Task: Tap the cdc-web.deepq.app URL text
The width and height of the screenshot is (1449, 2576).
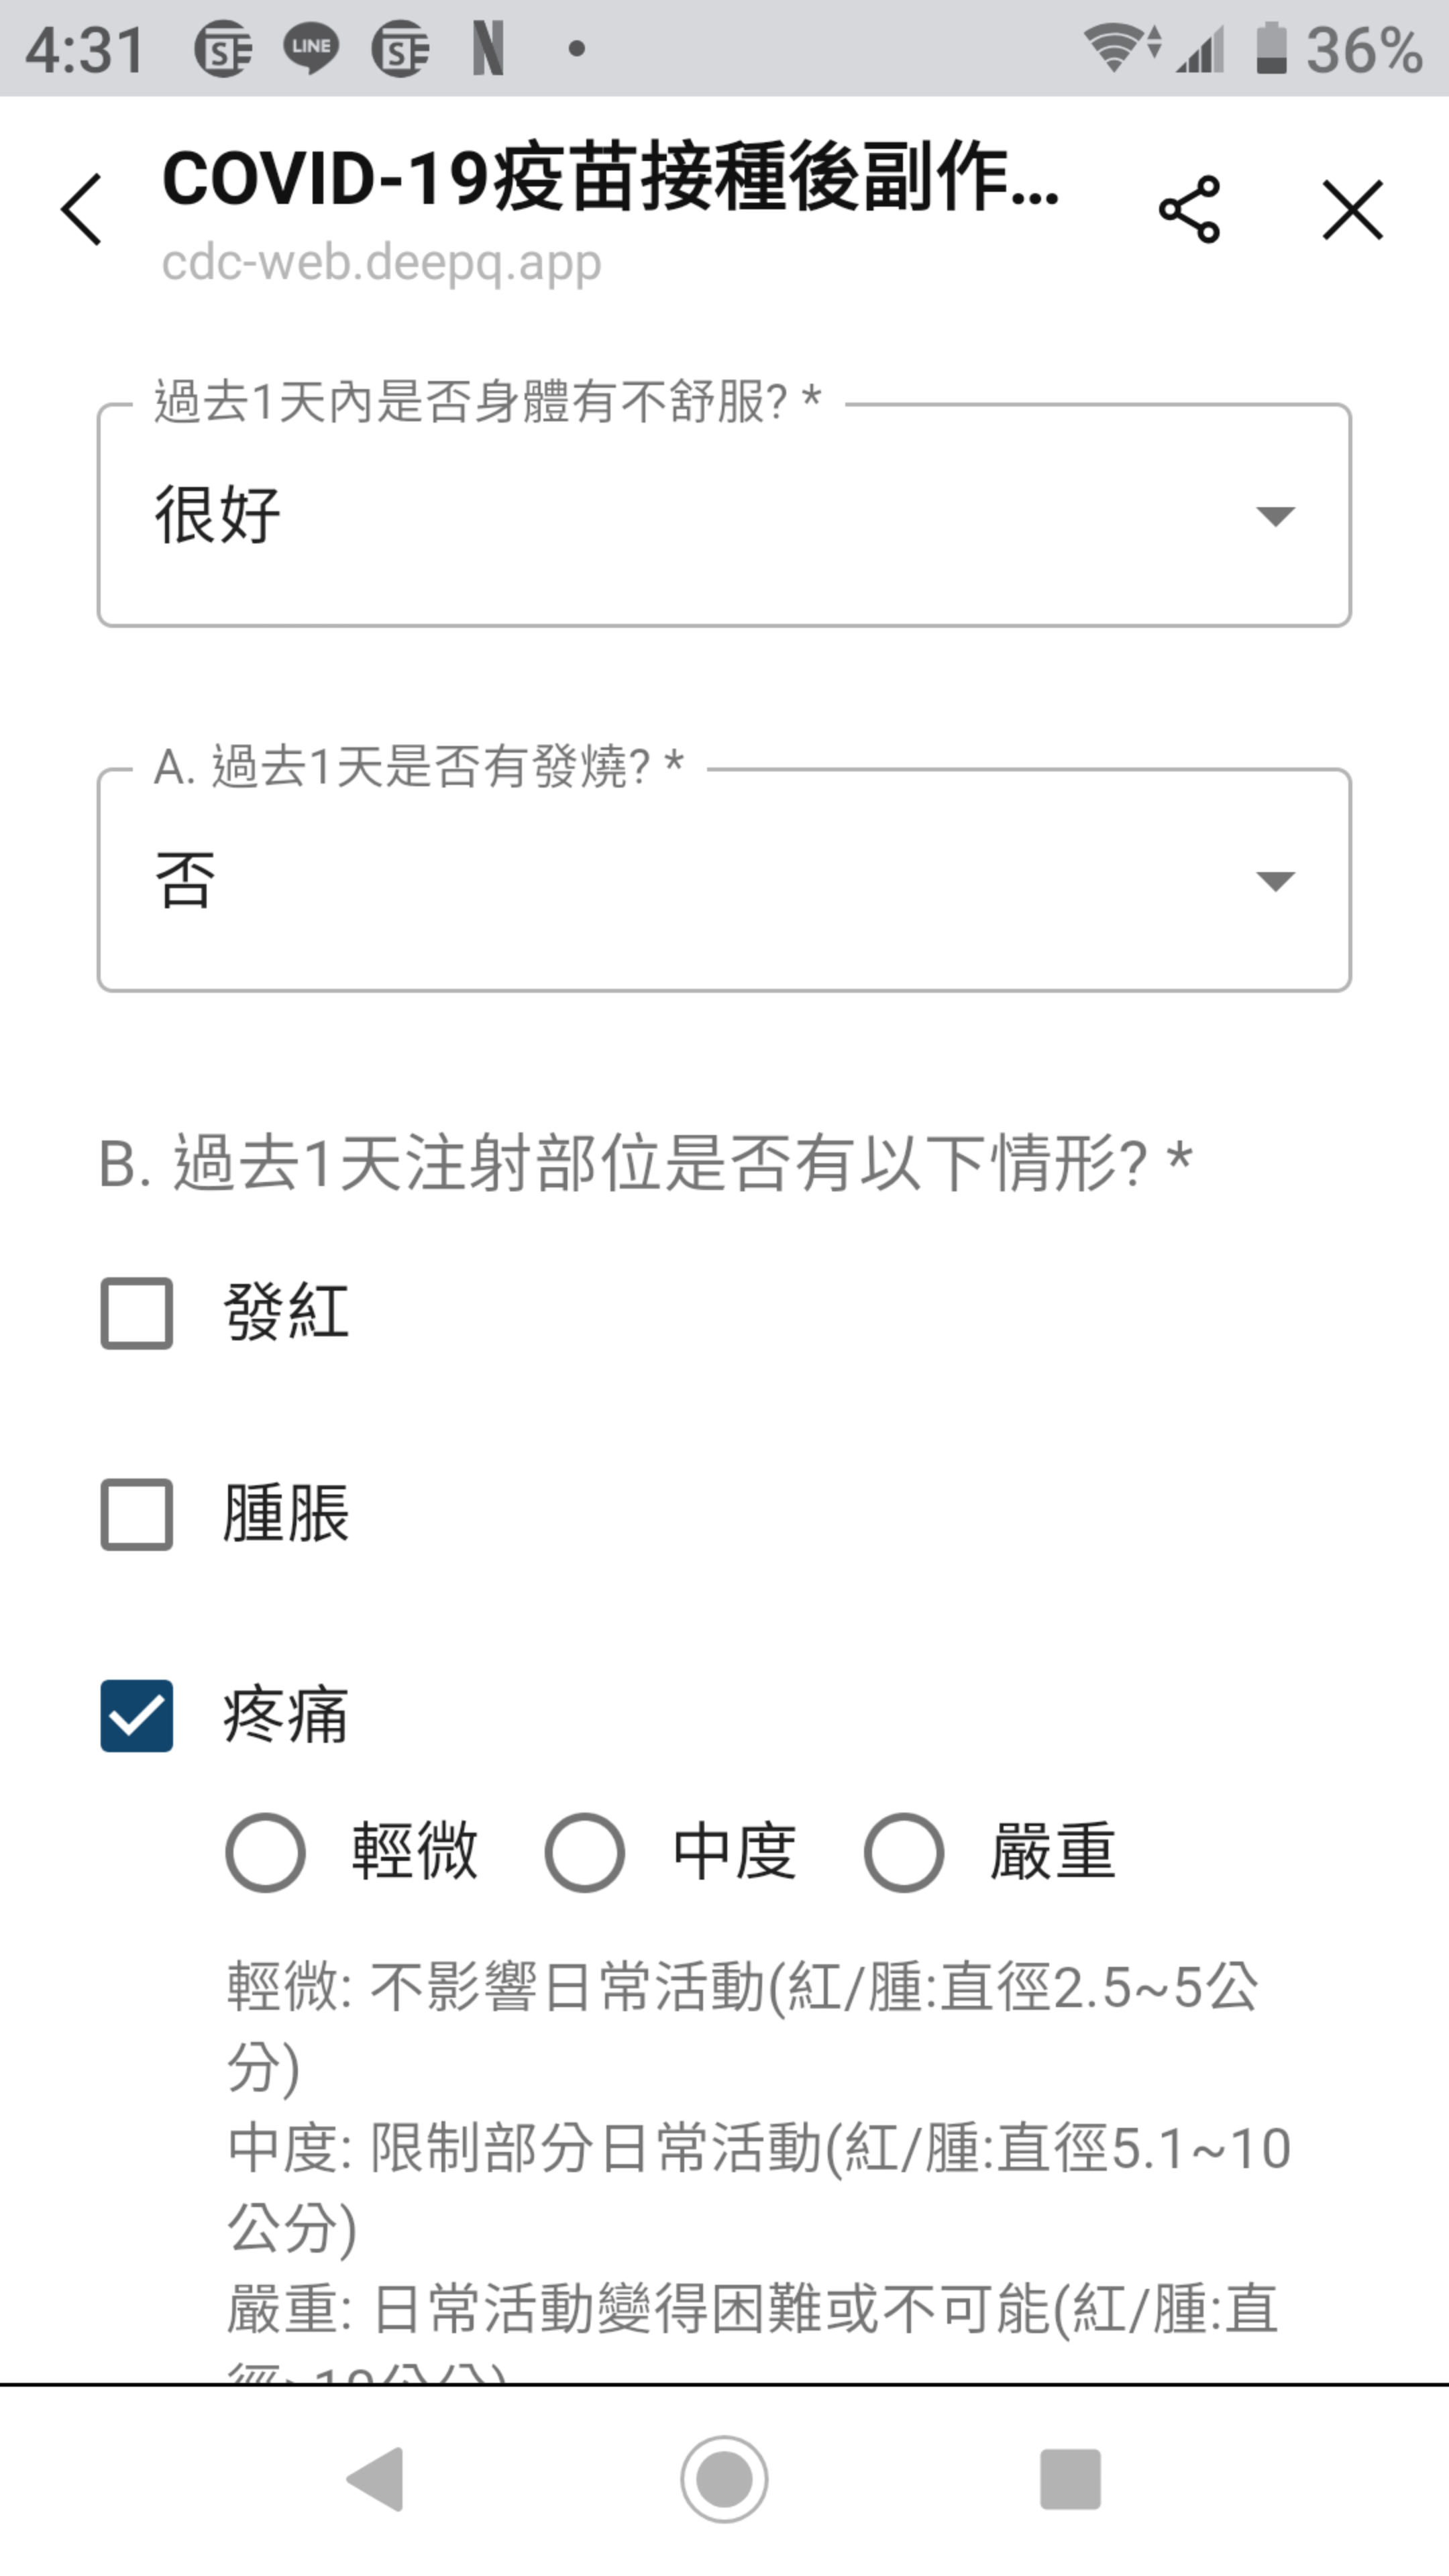Action: (381, 263)
